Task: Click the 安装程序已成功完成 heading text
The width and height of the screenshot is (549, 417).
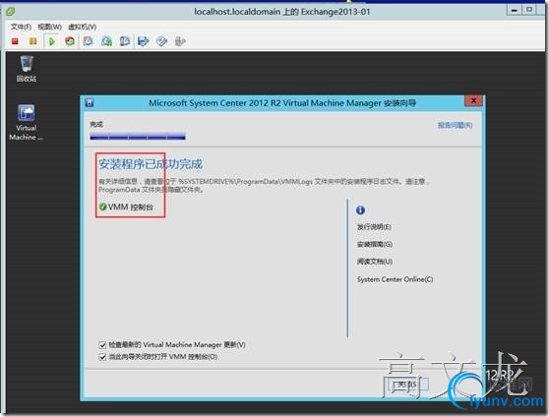Action: (x=151, y=164)
